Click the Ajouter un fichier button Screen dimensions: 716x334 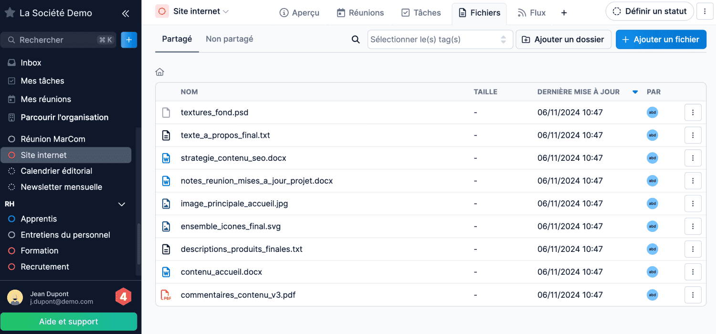click(x=661, y=40)
